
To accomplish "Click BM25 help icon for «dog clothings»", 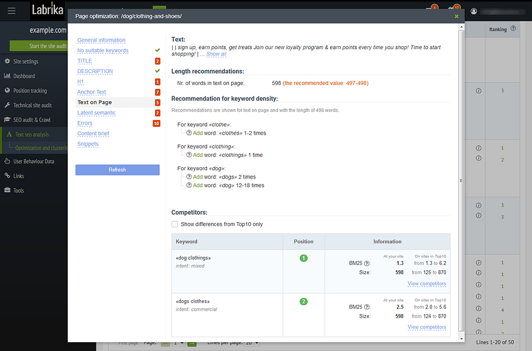I will pyautogui.click(x=366, y=263).
